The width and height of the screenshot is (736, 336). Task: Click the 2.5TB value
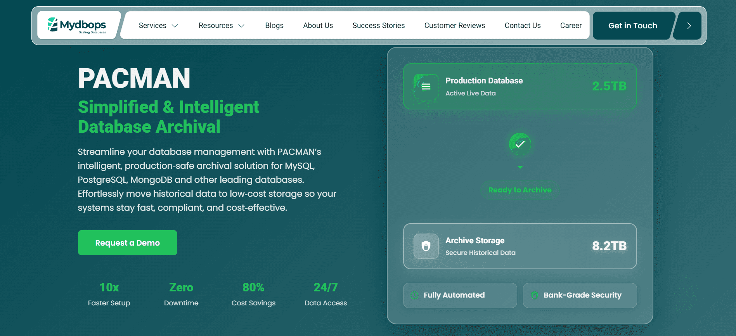(x=609, y=86)
